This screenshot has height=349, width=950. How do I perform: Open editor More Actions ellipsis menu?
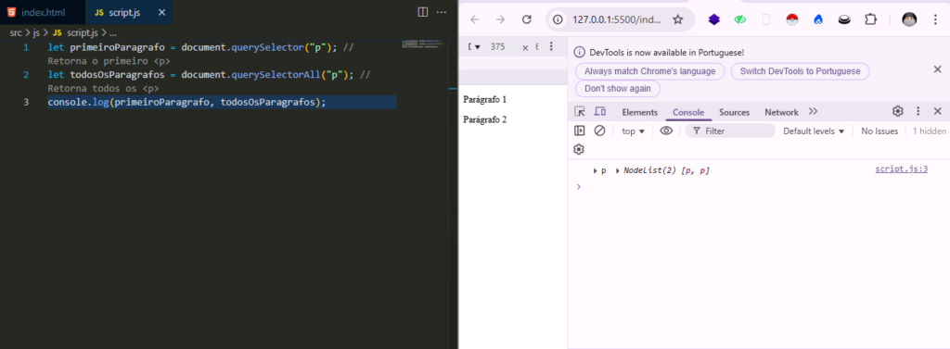coord(442,12)
